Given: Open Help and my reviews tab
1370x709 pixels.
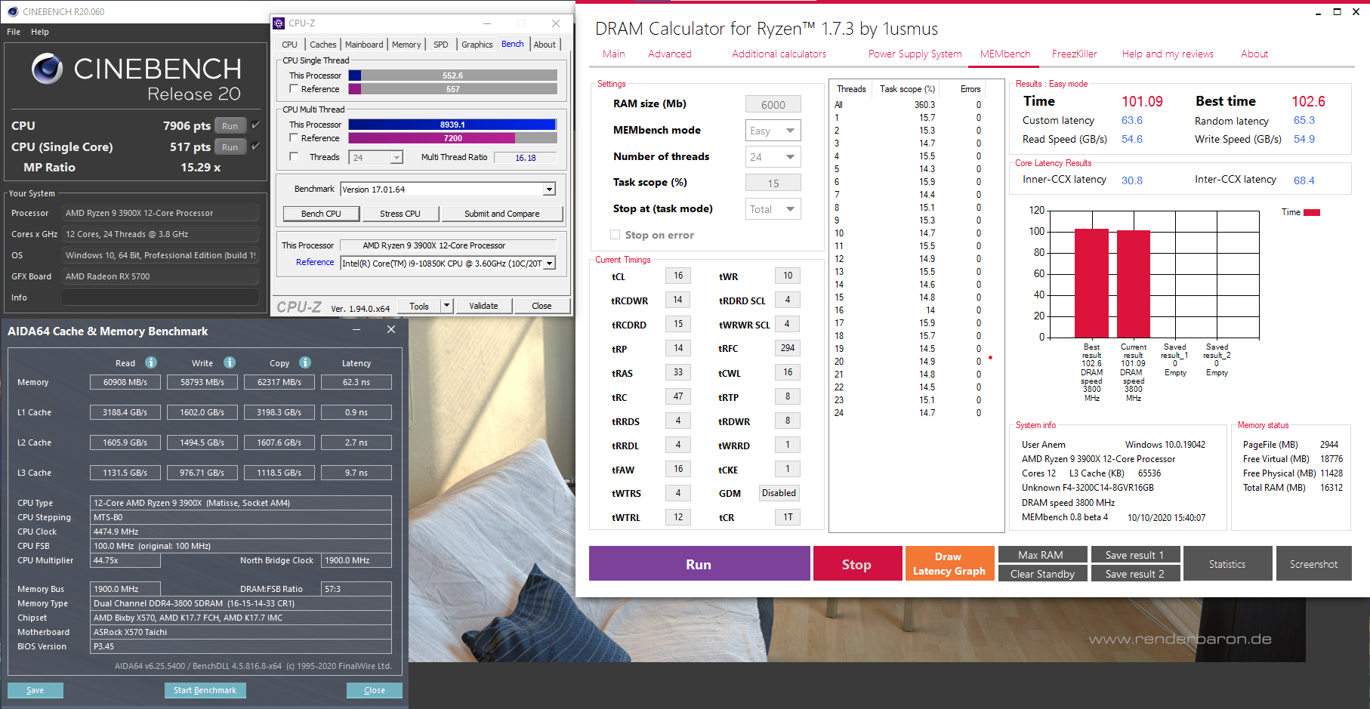Looking at the screenshot, I should pyautogui.click(x=1168, y=54).
